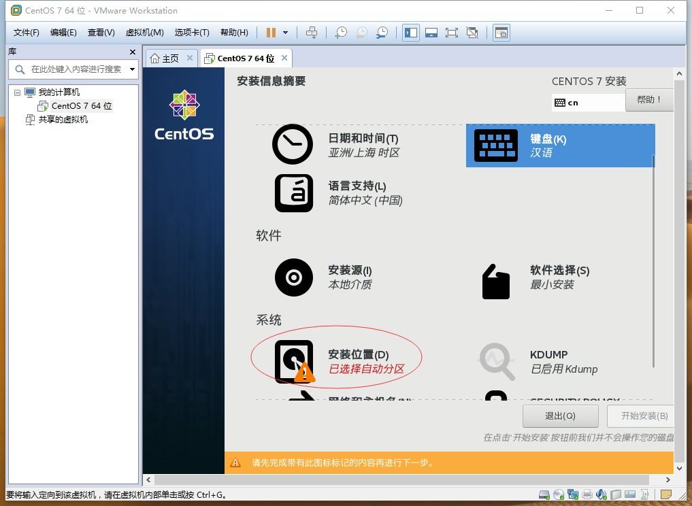Click the hard disk status bar icon
This screenshot has height=506, width=692.
(544, 494)
